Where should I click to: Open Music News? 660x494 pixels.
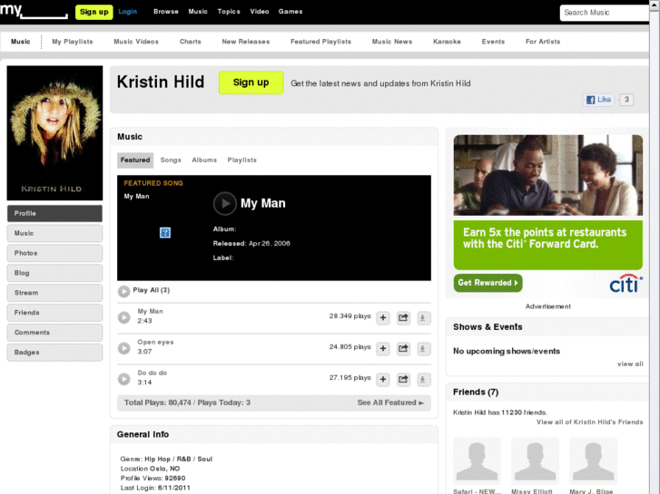coord(392,42)
